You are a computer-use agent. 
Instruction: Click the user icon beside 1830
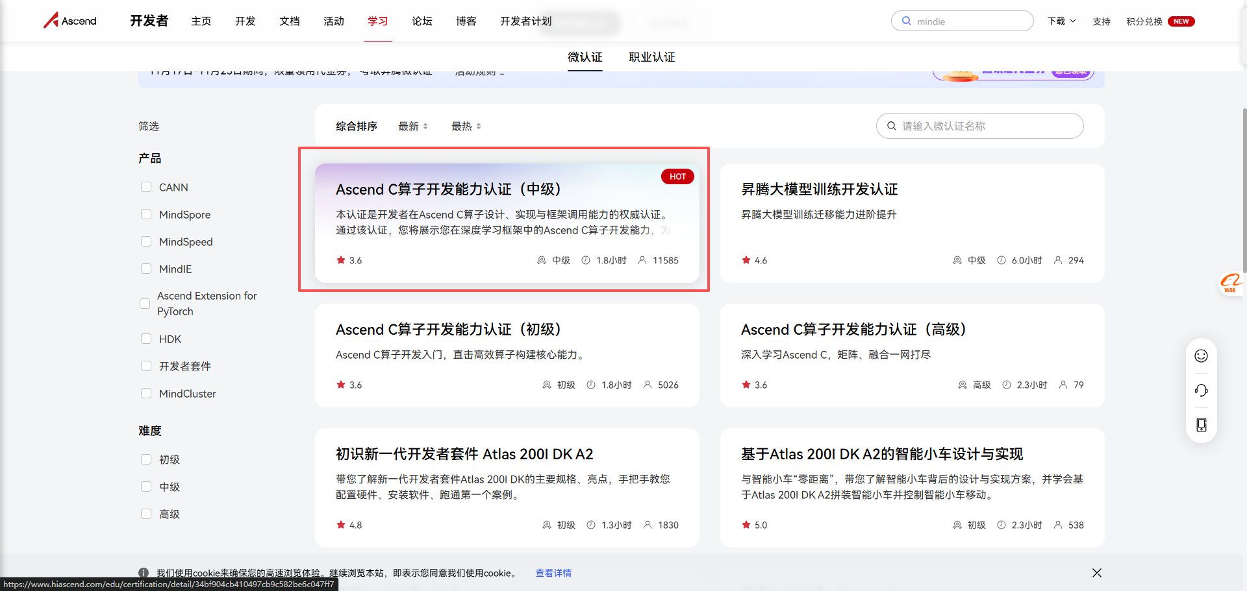pyautogui.click(x=648, y=525)
